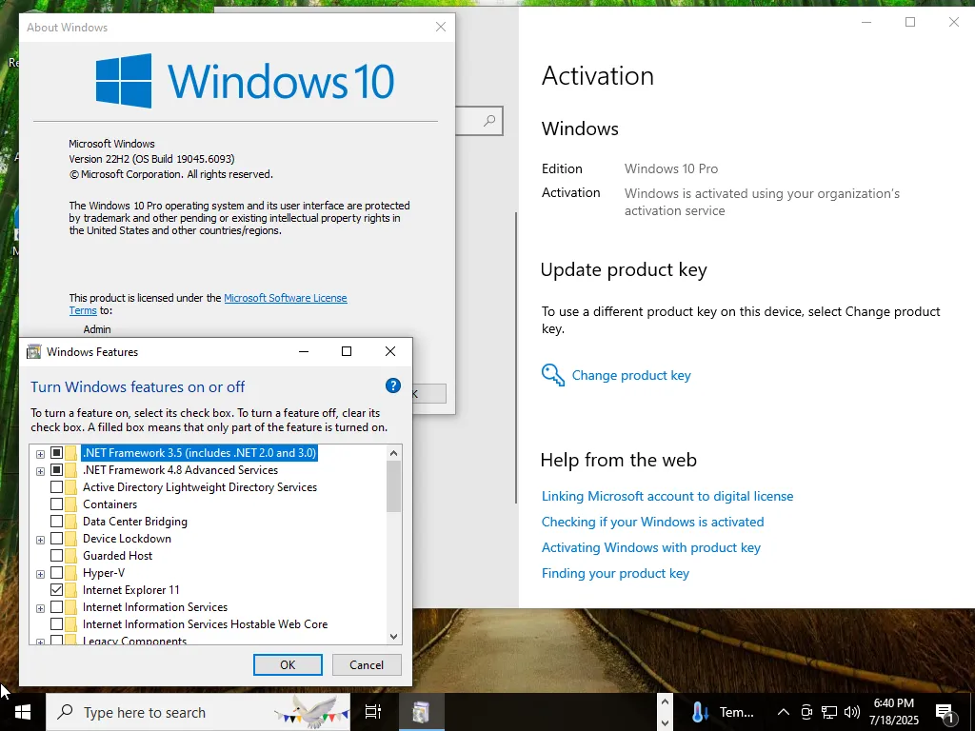Select Active Directory Lightweight Directory Services label
Screen dimensions: 975x731
point(200,487)
